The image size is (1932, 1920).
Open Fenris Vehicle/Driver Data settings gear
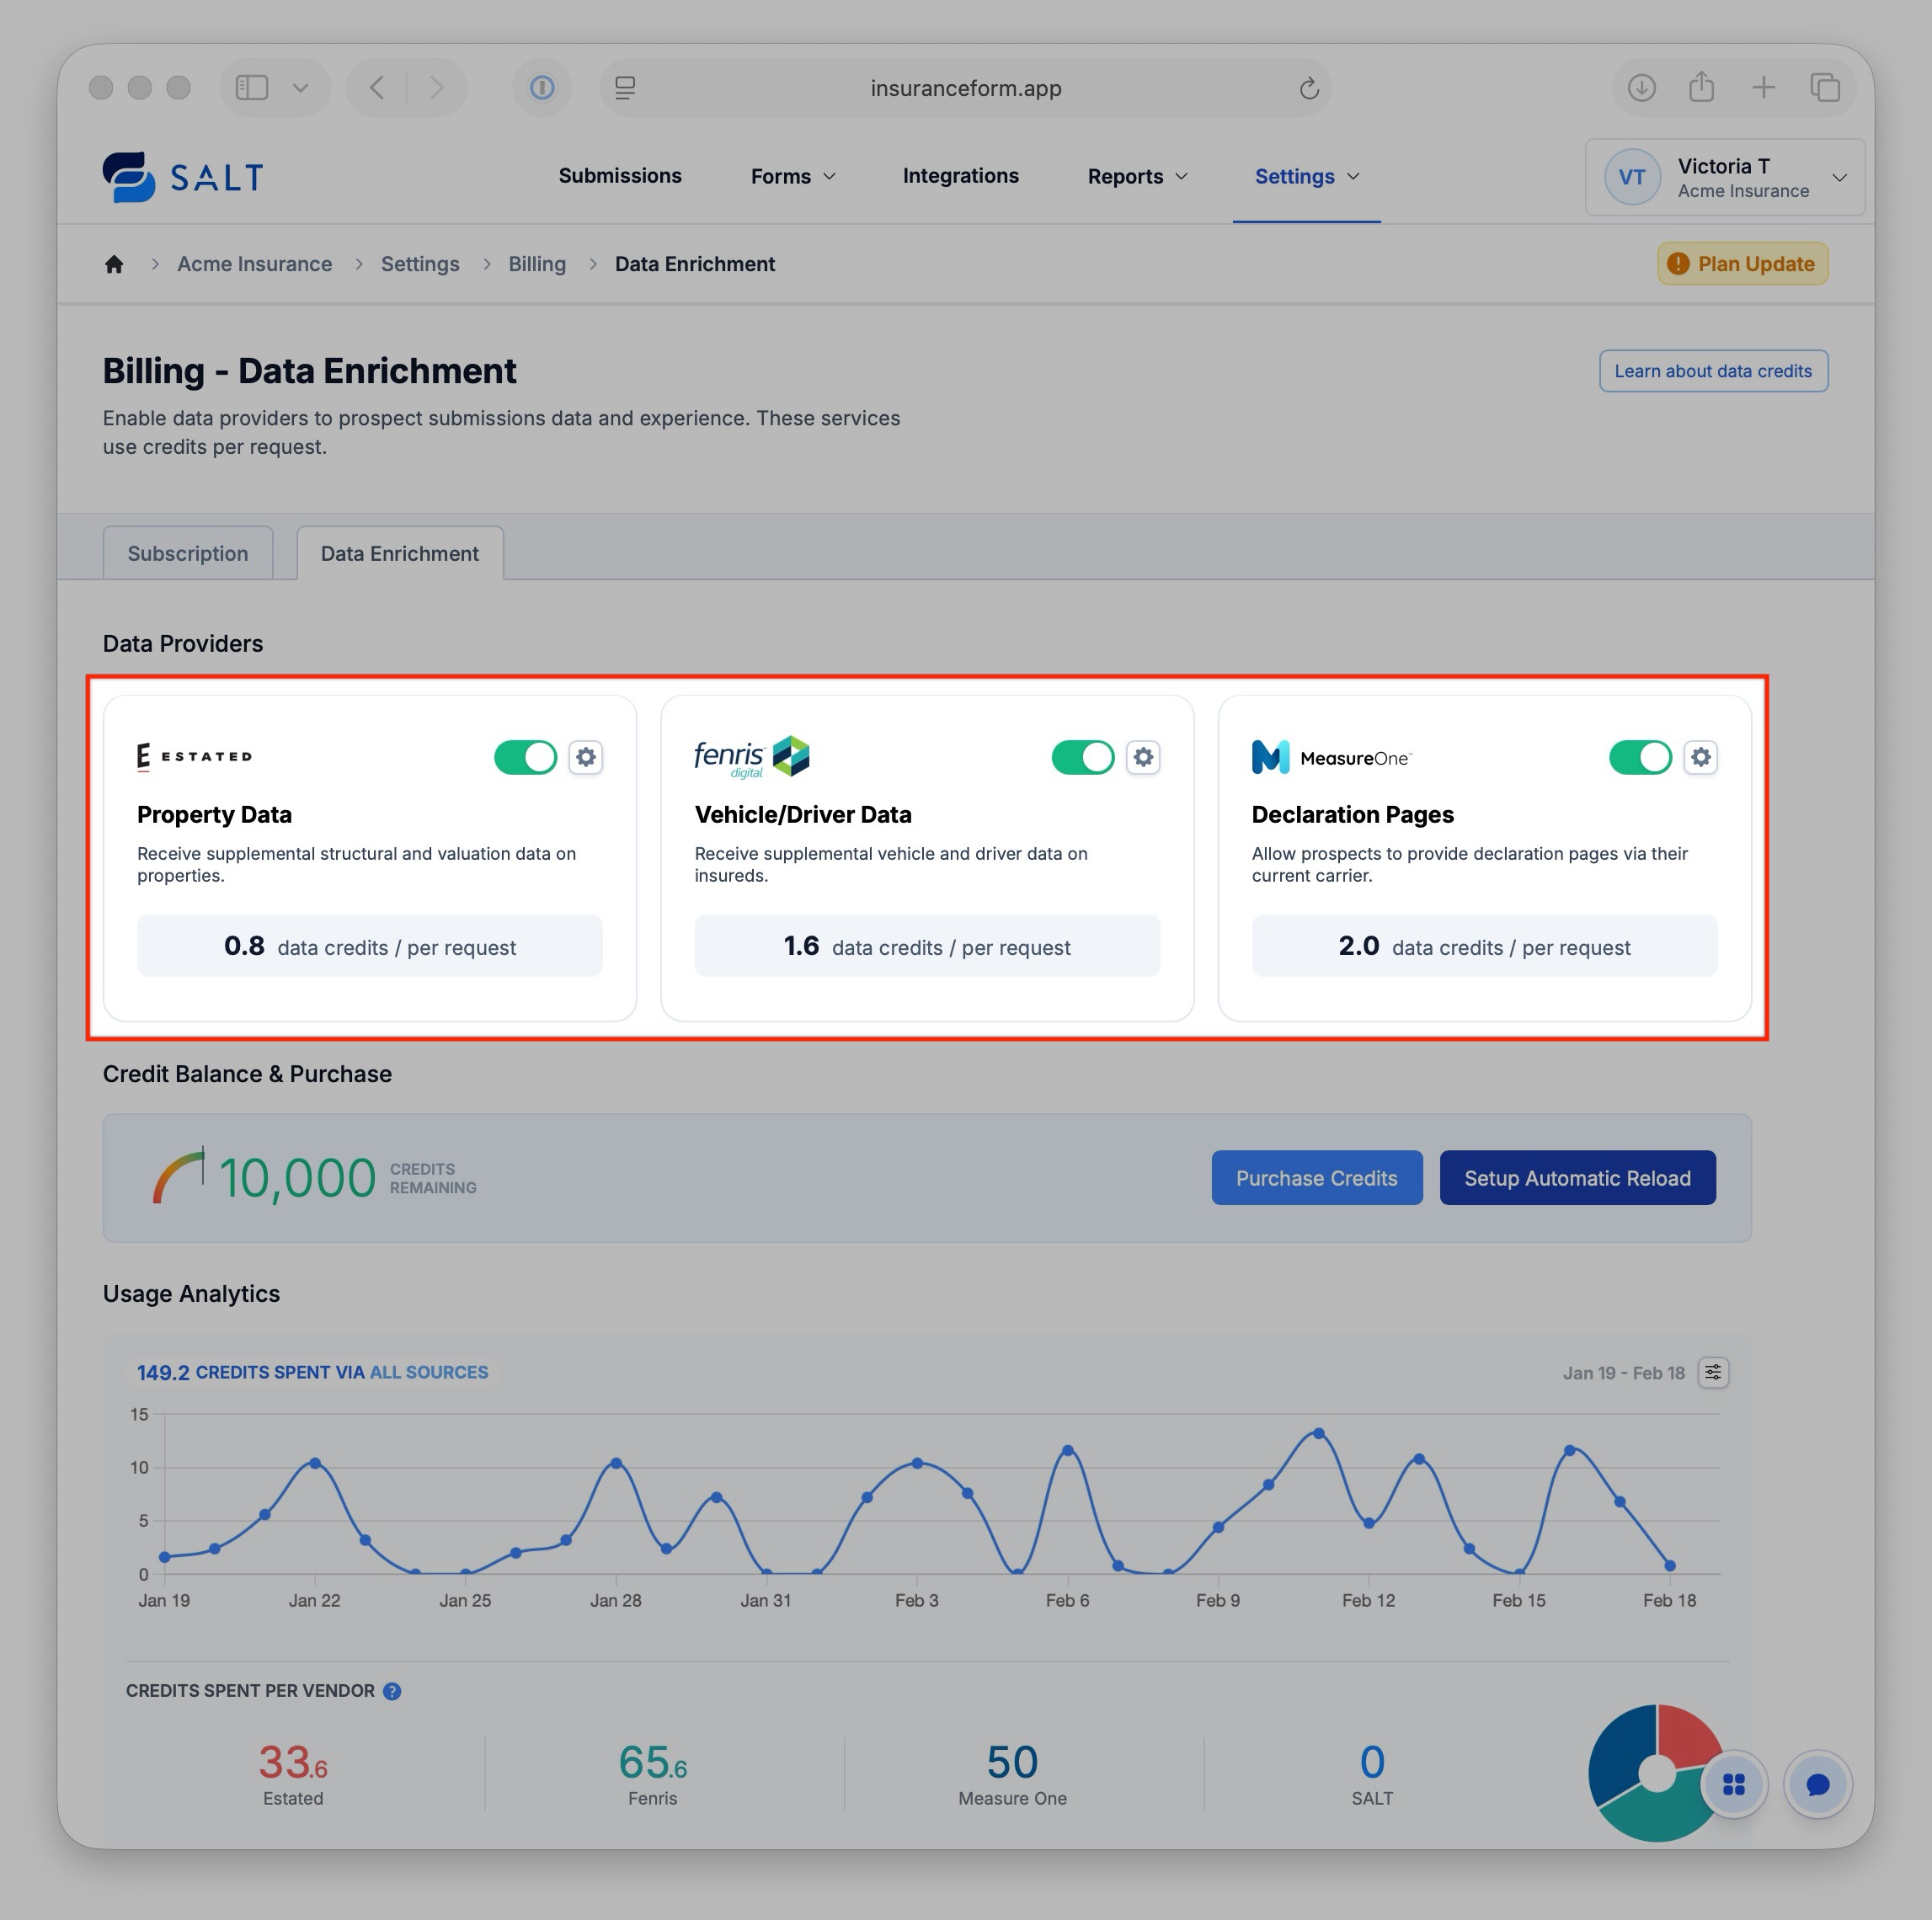pos(1143,757)
